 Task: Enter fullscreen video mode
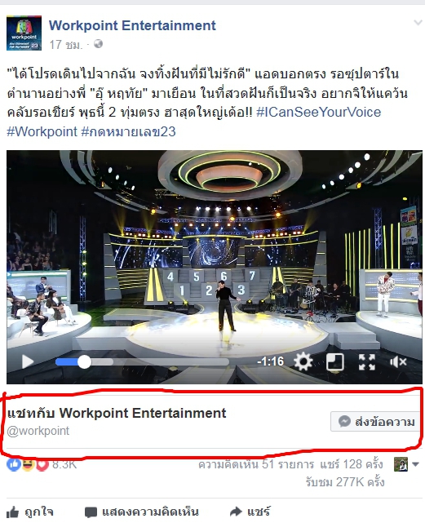366,361
